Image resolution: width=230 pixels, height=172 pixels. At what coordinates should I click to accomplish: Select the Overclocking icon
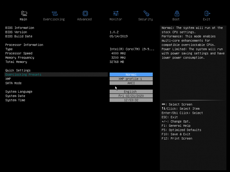pos(55,14)
